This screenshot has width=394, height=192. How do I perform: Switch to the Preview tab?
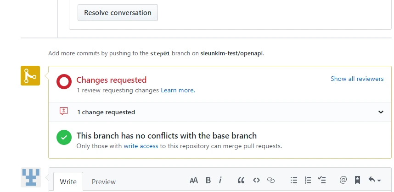click(x=104, y=182)
